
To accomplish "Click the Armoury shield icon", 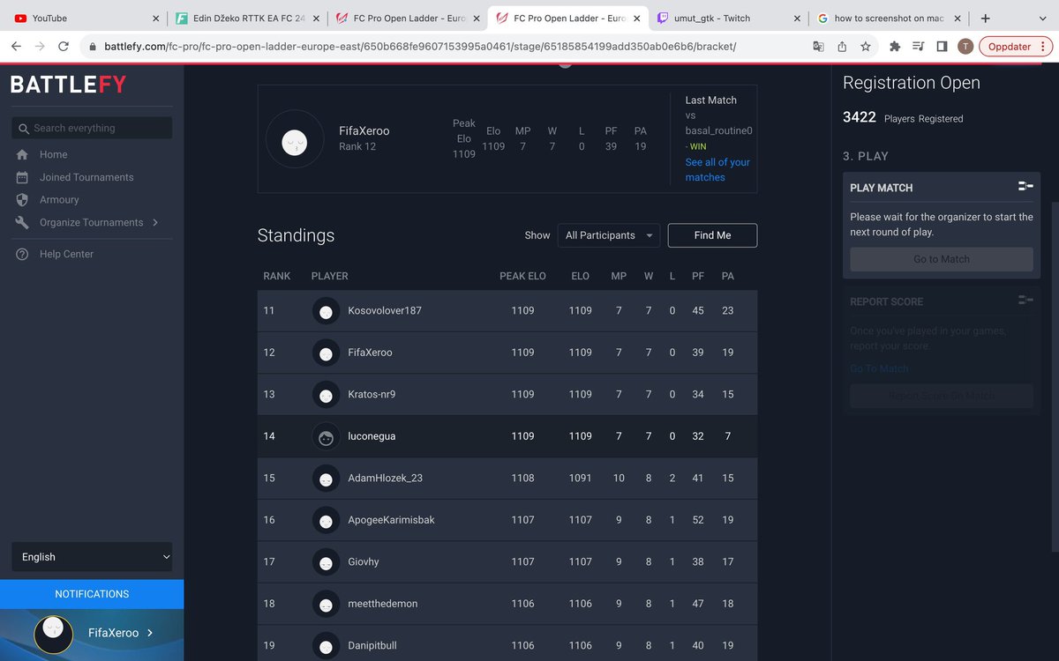I will pyautogui.click(x=23, y=200).
